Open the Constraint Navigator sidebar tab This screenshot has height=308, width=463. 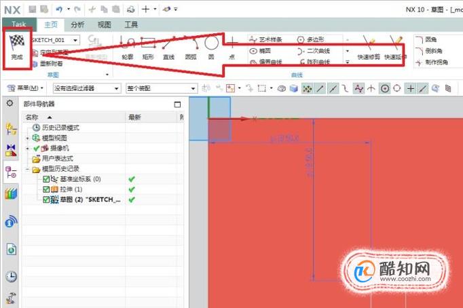click(x=11, y=150)
